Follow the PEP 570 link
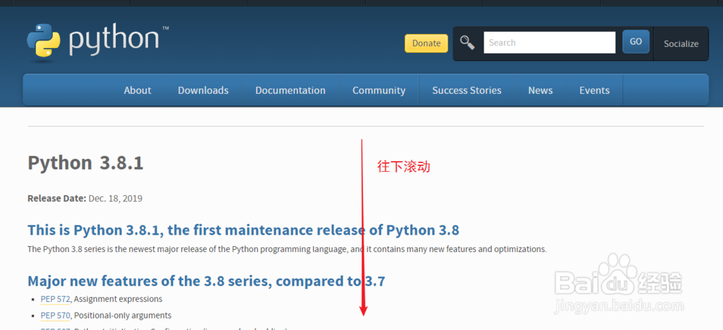 (x=55, y=316)
